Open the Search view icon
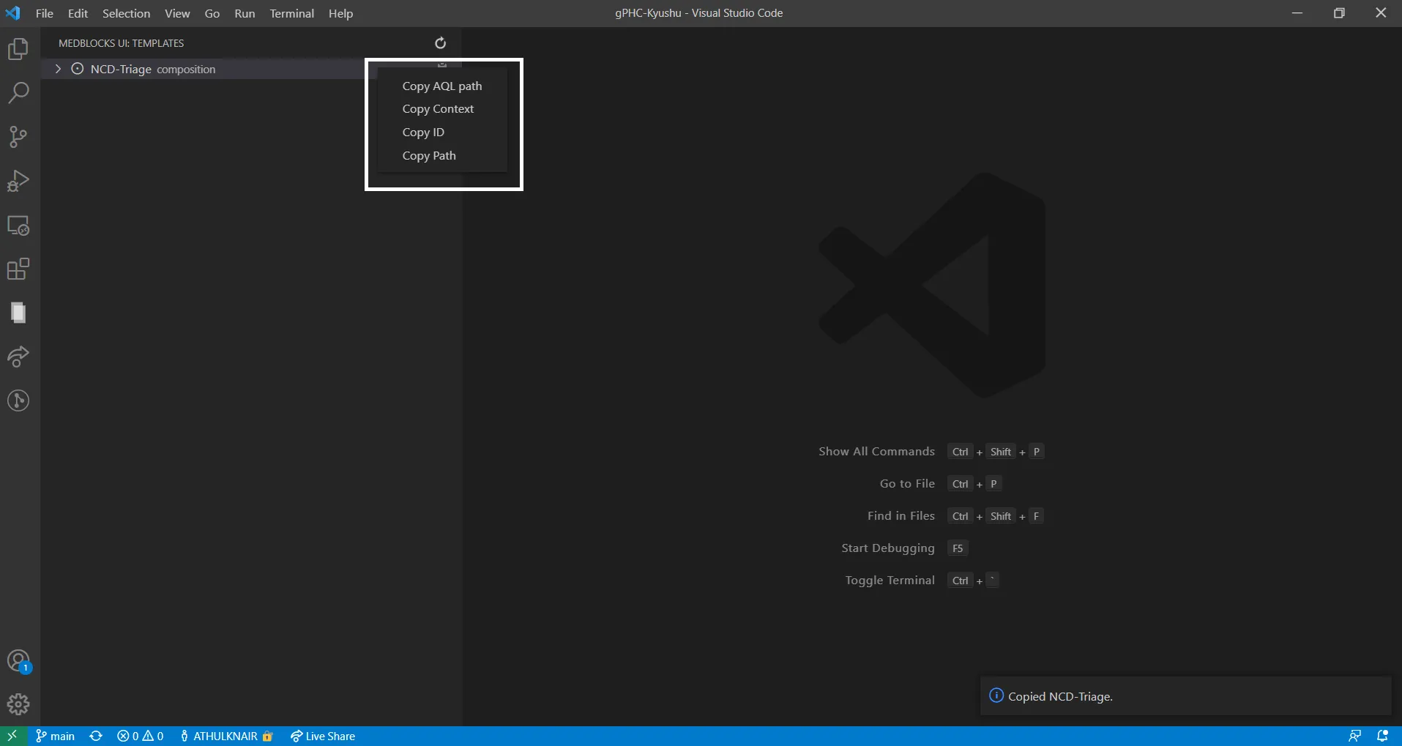1402x746 pixels. pyautogui.click(x=18, y=93)
